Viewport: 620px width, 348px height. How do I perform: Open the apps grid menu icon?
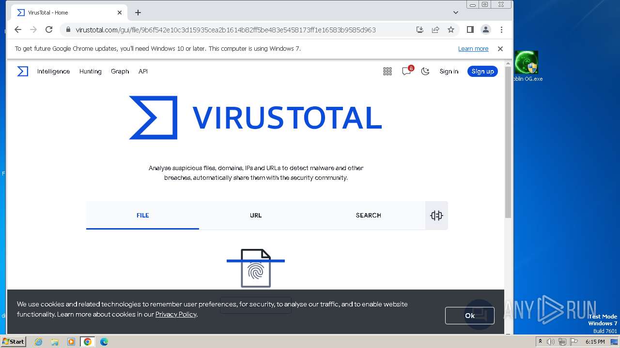click(387, 72)
